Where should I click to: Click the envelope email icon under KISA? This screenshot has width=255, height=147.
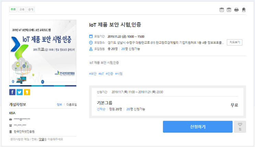coord(11,119)
